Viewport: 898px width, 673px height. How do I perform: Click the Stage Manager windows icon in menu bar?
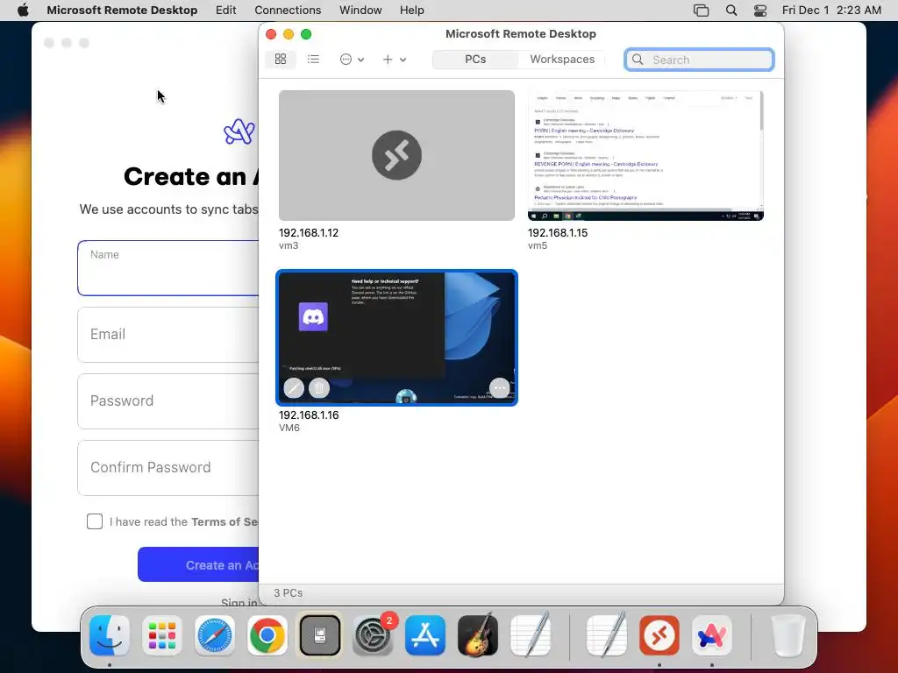point(701,11)
